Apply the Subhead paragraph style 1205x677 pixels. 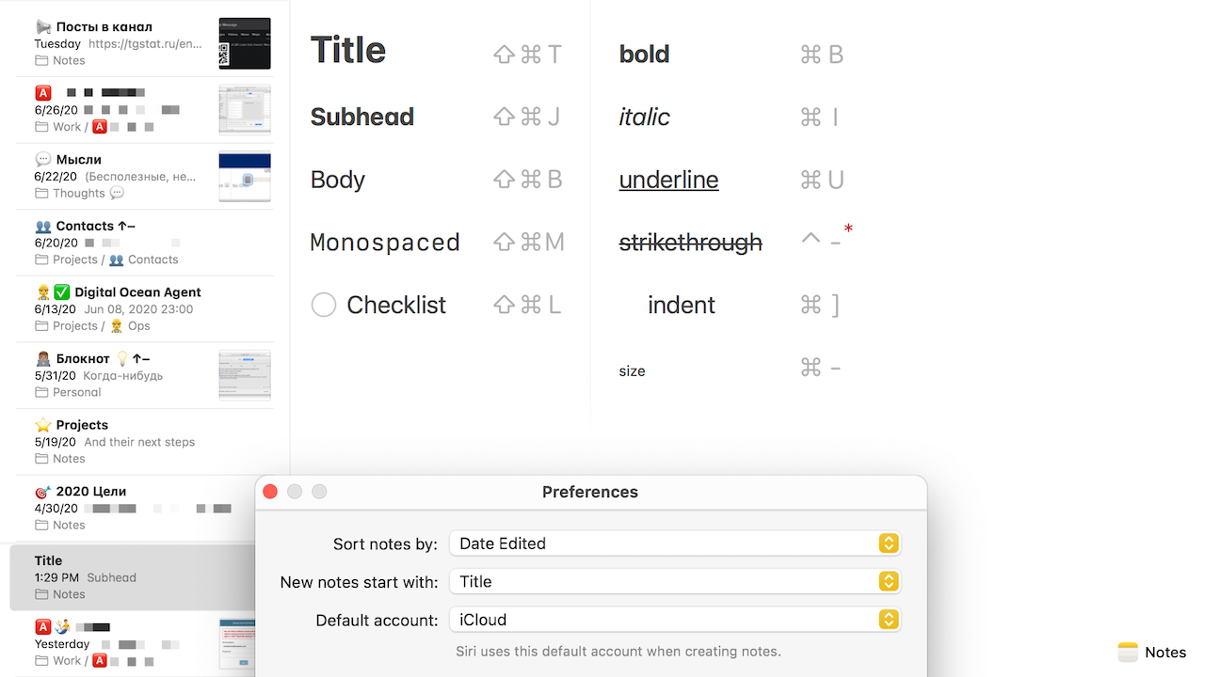point(362,116)
